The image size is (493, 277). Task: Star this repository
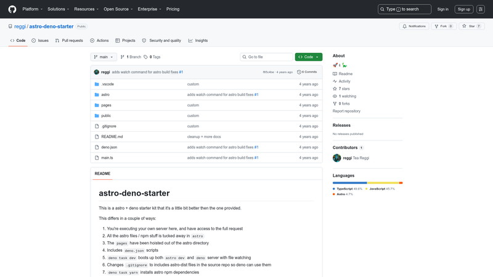471,26
